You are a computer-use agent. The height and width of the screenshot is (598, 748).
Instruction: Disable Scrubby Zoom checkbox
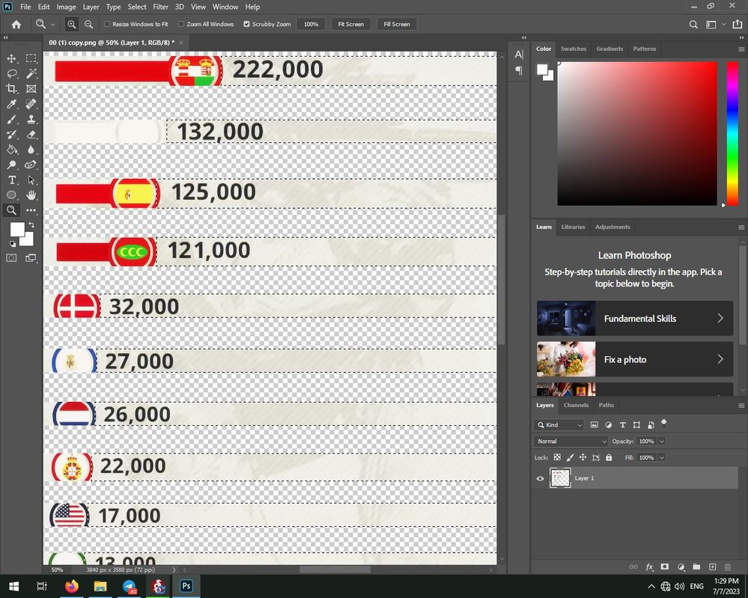tap(246, 24)
